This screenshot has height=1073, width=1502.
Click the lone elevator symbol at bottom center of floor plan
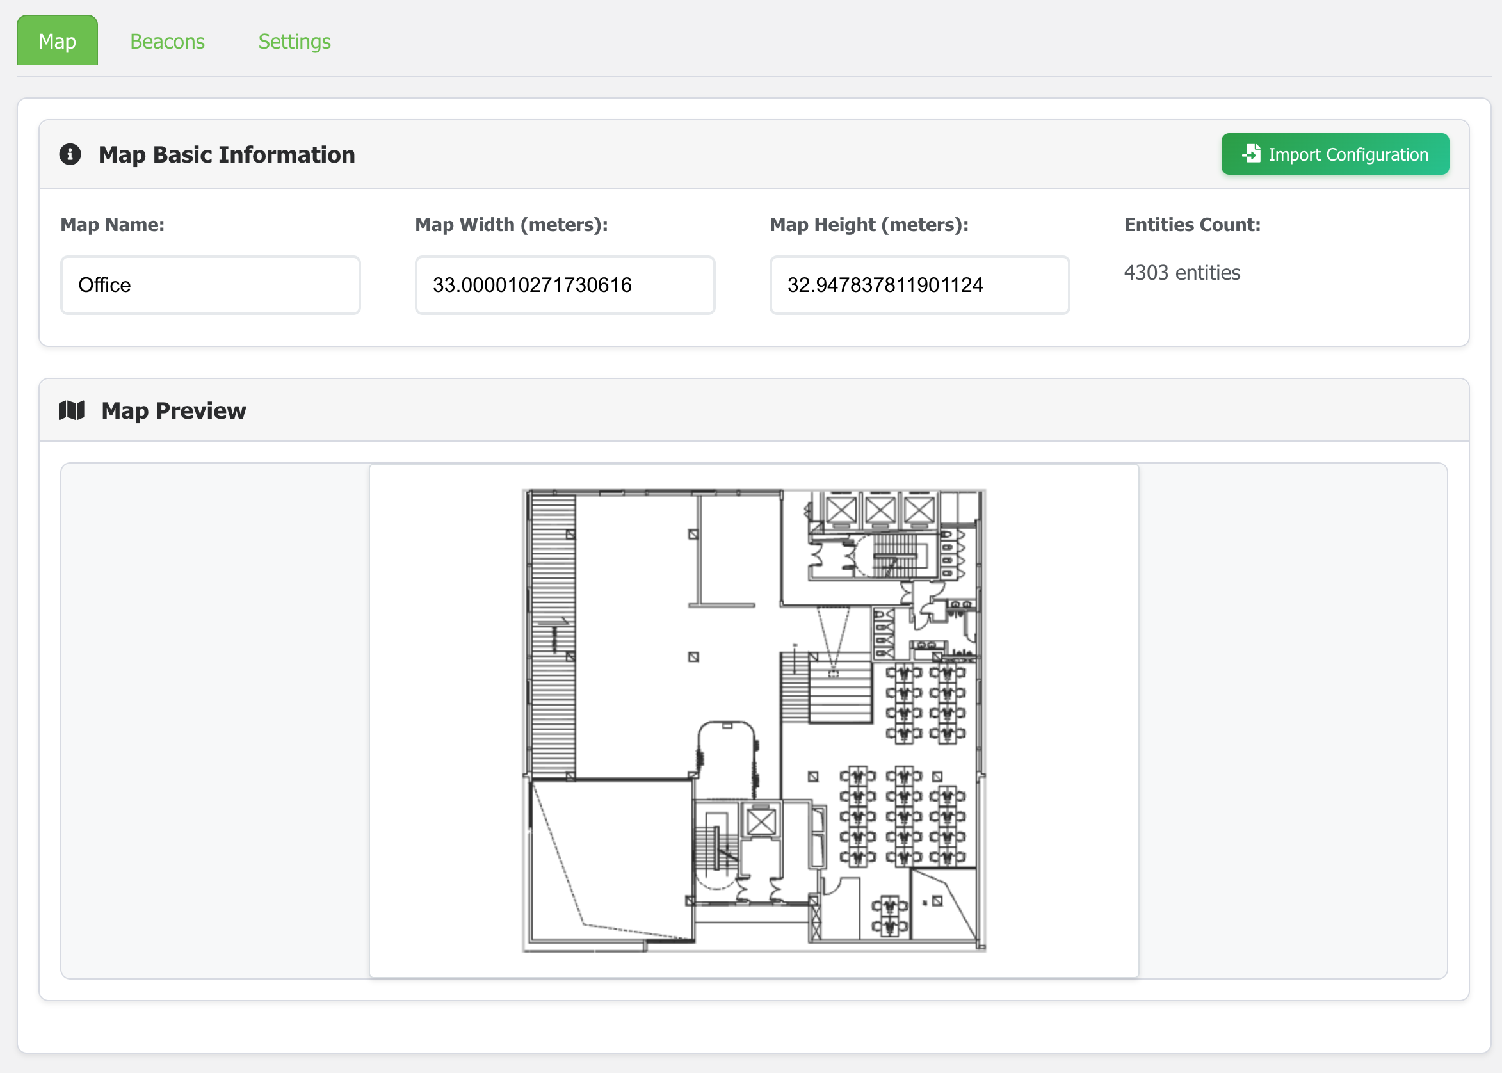click(x=761, y=822)
